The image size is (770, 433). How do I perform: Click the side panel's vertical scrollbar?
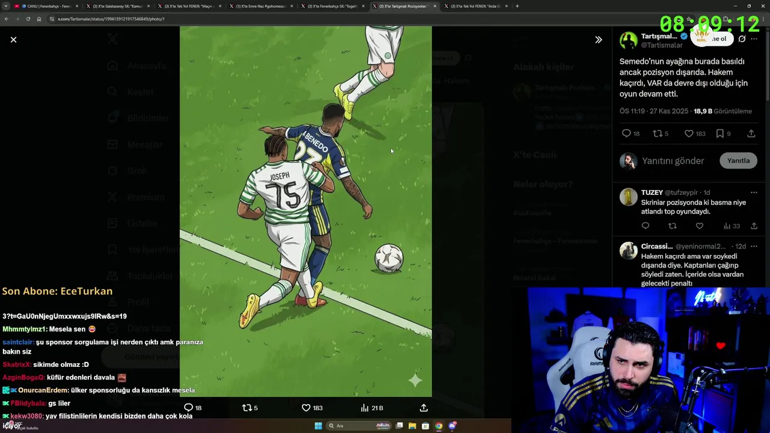767,66
